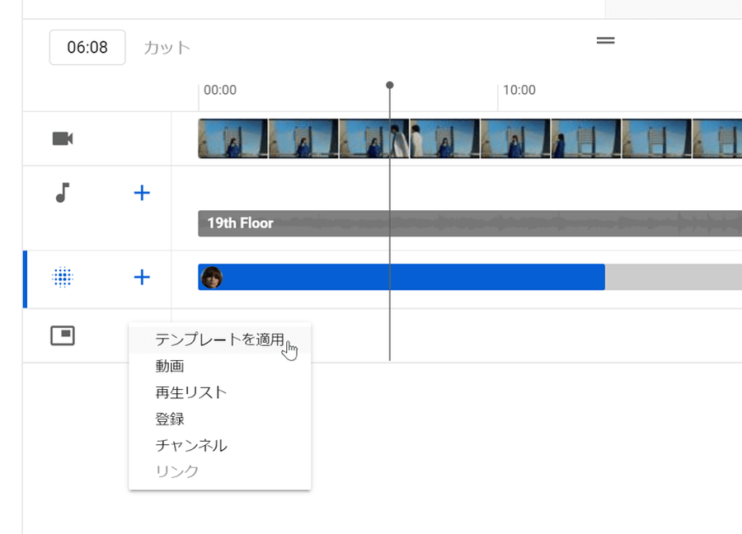The height and width of the screenshot is (534, 742).
Task: Click the カット button
Action: pyautogui.click(x=167, y=48)
